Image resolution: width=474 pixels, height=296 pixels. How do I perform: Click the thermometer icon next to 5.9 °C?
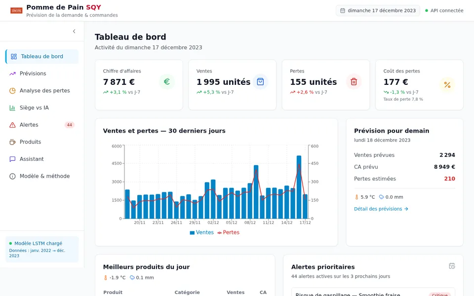click(x=356, y=197)
